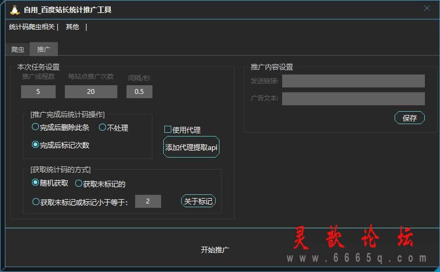Click the 保存 button
Image resolution: width=440 pixels, height=272 pixels.
point(409,118)
